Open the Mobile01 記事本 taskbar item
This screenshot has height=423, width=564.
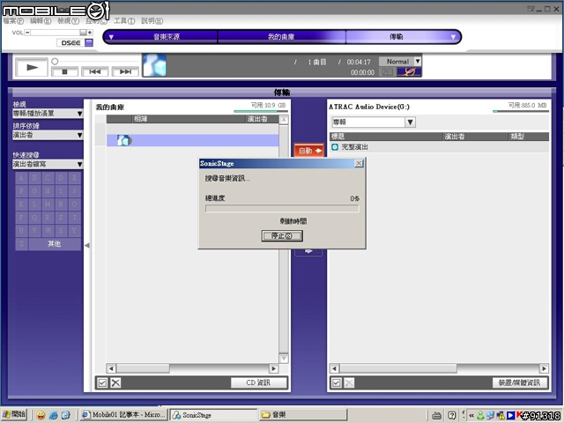[123, 415]
